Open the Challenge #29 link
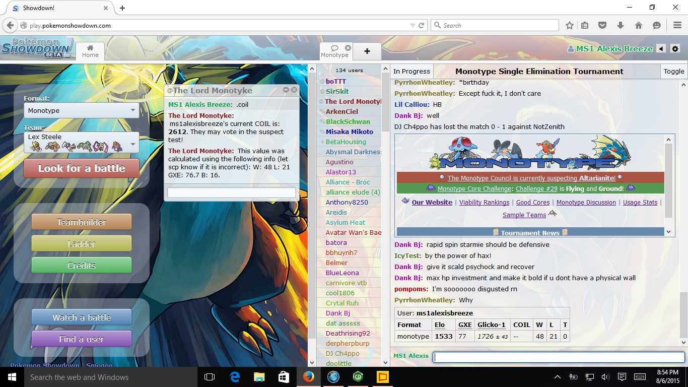This screenshot has height=387, width=688. 536,189
